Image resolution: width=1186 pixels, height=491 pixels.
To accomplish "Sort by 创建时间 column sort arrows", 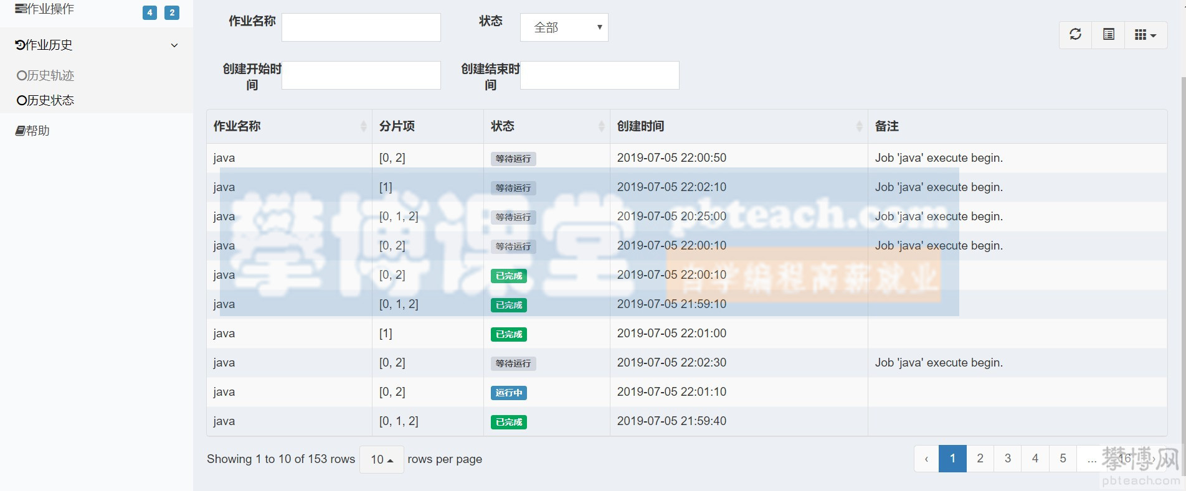I will (859, 126).
